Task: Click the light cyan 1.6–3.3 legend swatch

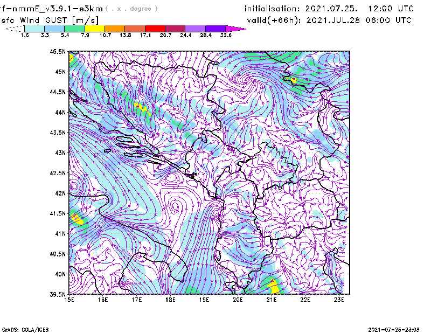Action: point(34,29)
